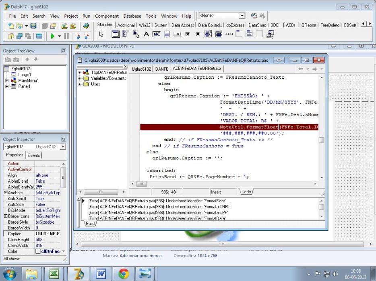This screenshot has height=281, width=376.
Task: Open the Fglad6102 object selector dropdown
Action: coord(63,147)
